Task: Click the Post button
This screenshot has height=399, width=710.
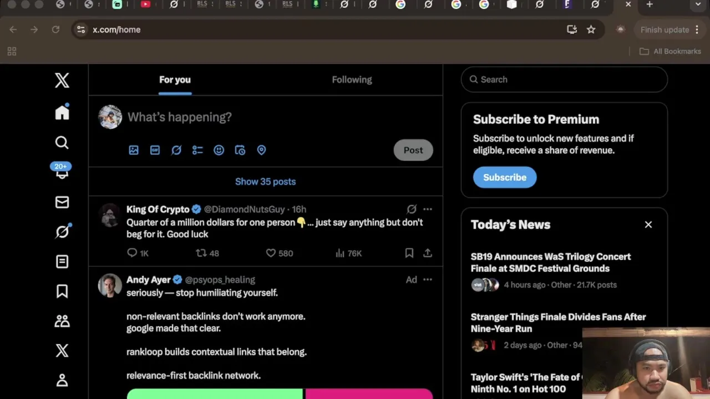Action: (x=413, y=150)
